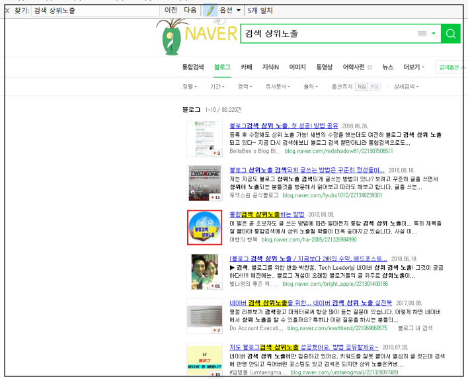
Task: Open the umtaengmall blog URL link
Action: click(344, 372)
